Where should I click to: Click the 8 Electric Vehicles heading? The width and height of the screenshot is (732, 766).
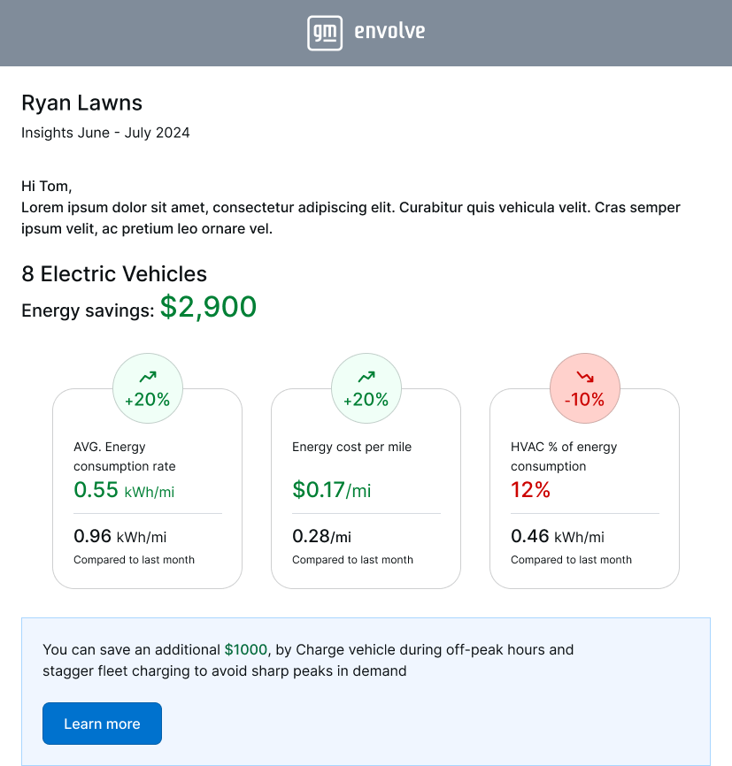click(x=114, y=274)
